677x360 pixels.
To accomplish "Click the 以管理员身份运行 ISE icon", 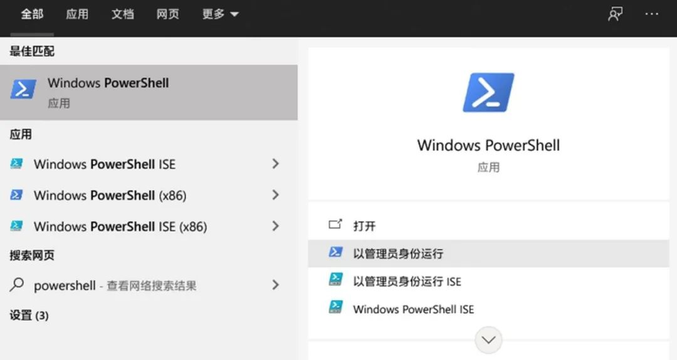I will tap(336, 280).
